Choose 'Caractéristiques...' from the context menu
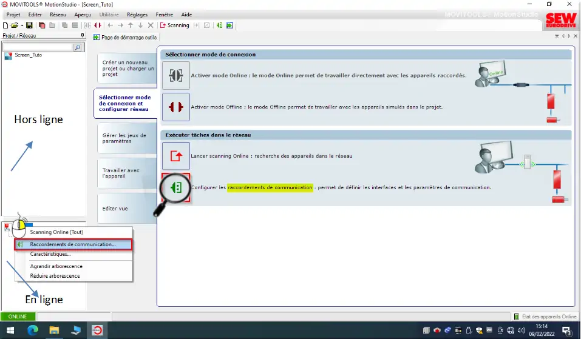The width and height of the screenshot is (581, 339). click(73, 254)
